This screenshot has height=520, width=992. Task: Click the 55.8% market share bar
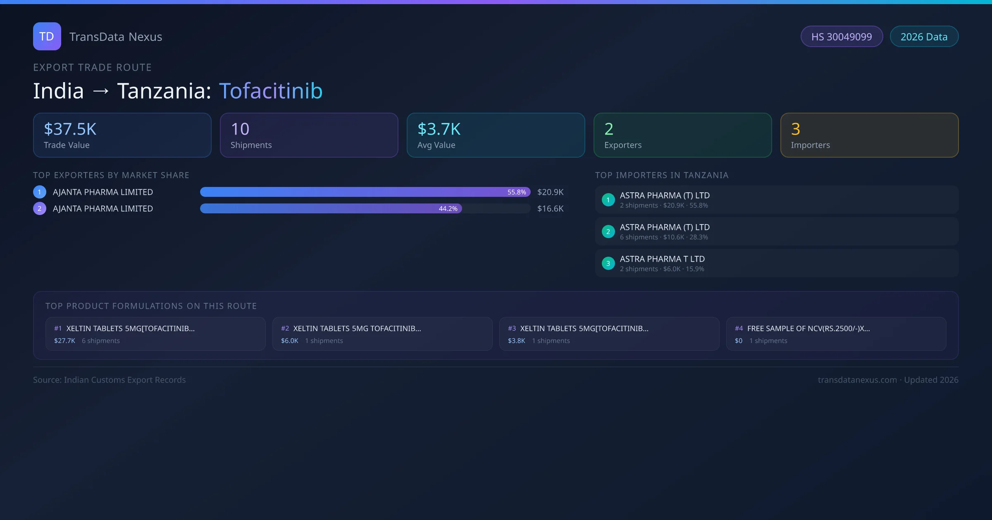point(365,192)
